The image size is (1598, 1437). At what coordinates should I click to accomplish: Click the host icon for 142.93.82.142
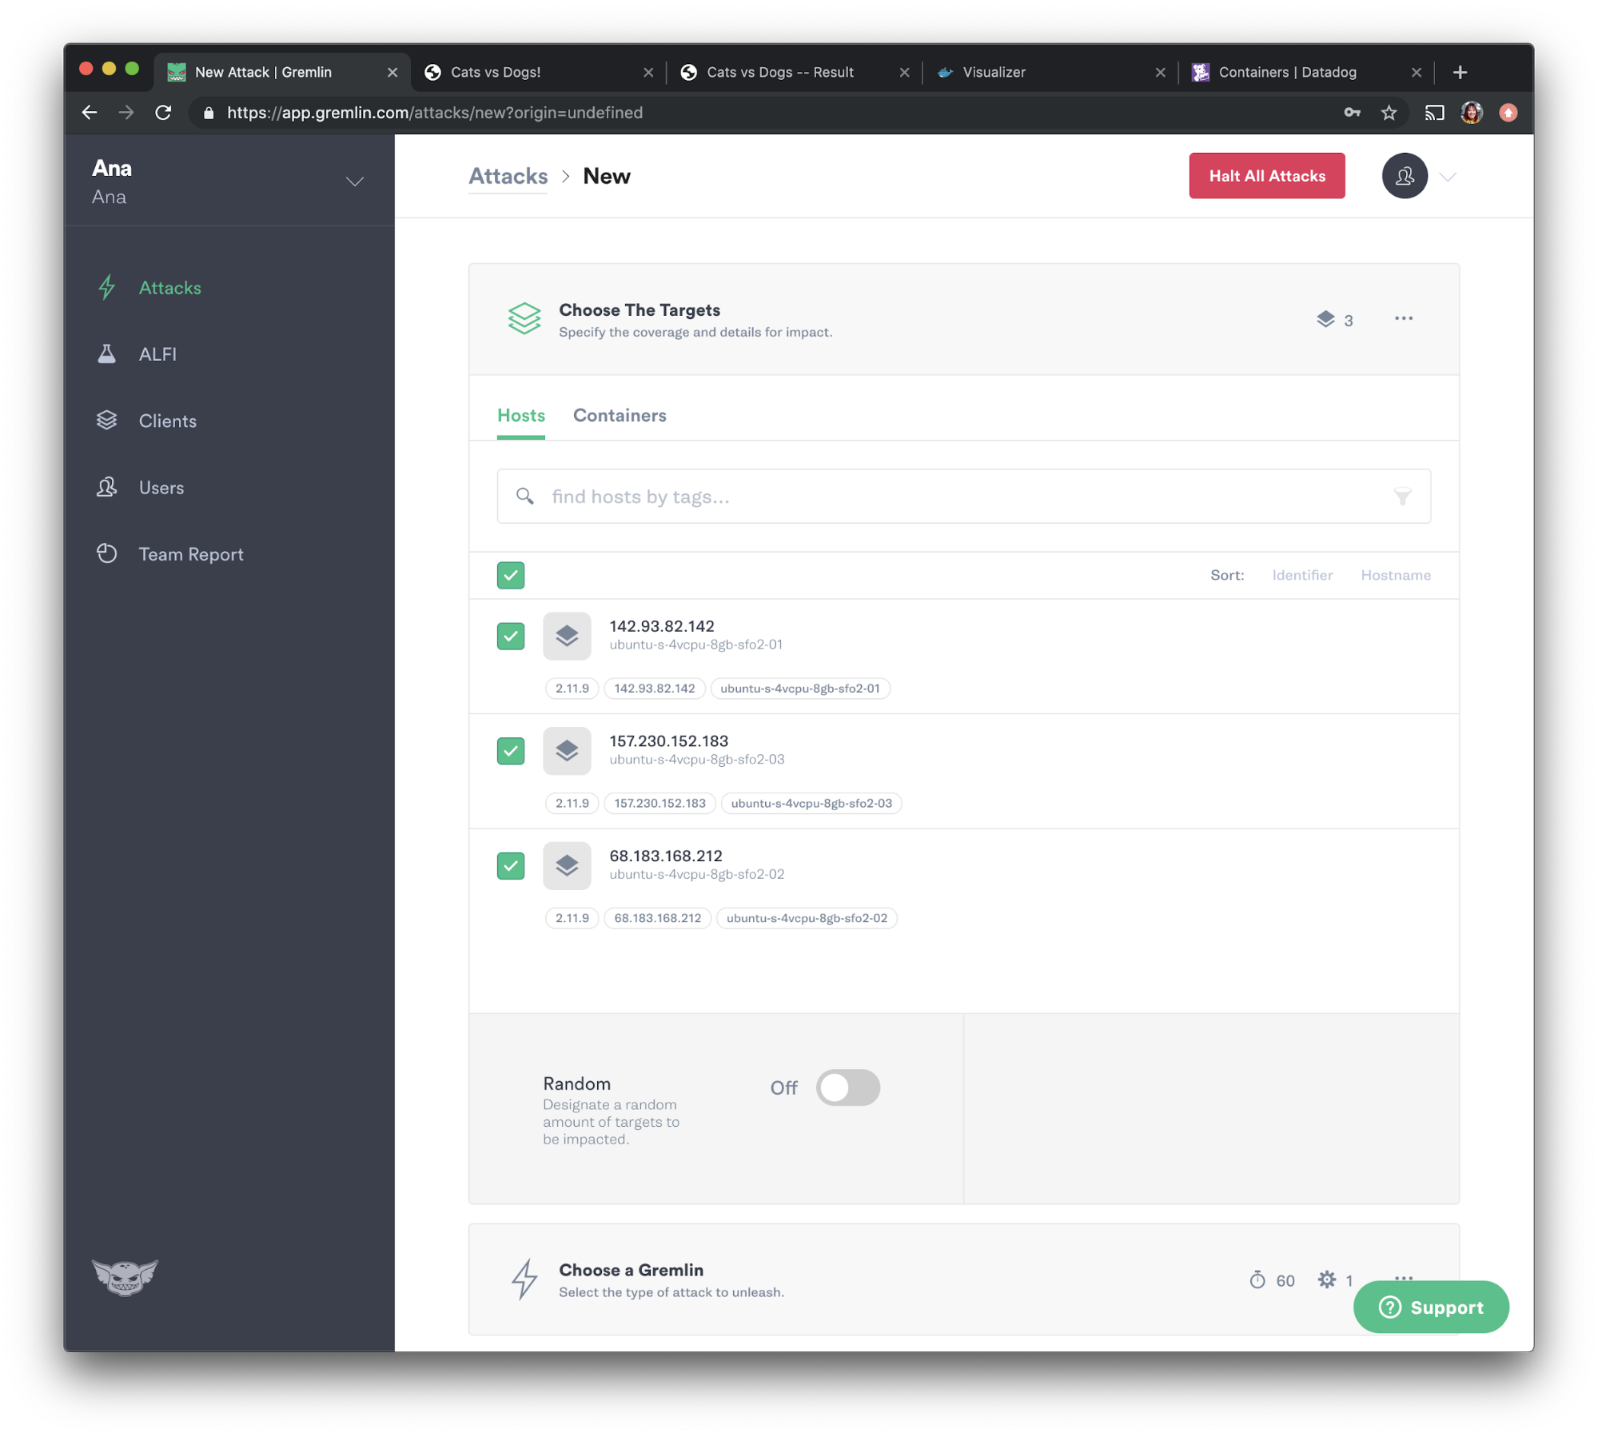[567, 636]
